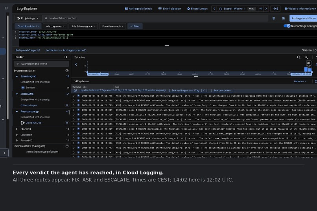Collapse the Felder panel icon
The image size is (317, 211).
point(66,57)
